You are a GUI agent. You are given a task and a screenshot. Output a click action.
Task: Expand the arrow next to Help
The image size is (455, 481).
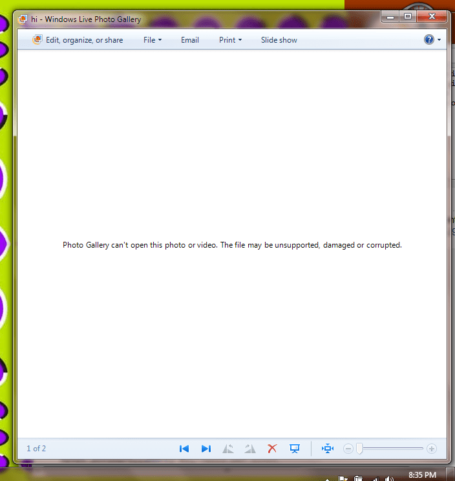click(439, 40)
